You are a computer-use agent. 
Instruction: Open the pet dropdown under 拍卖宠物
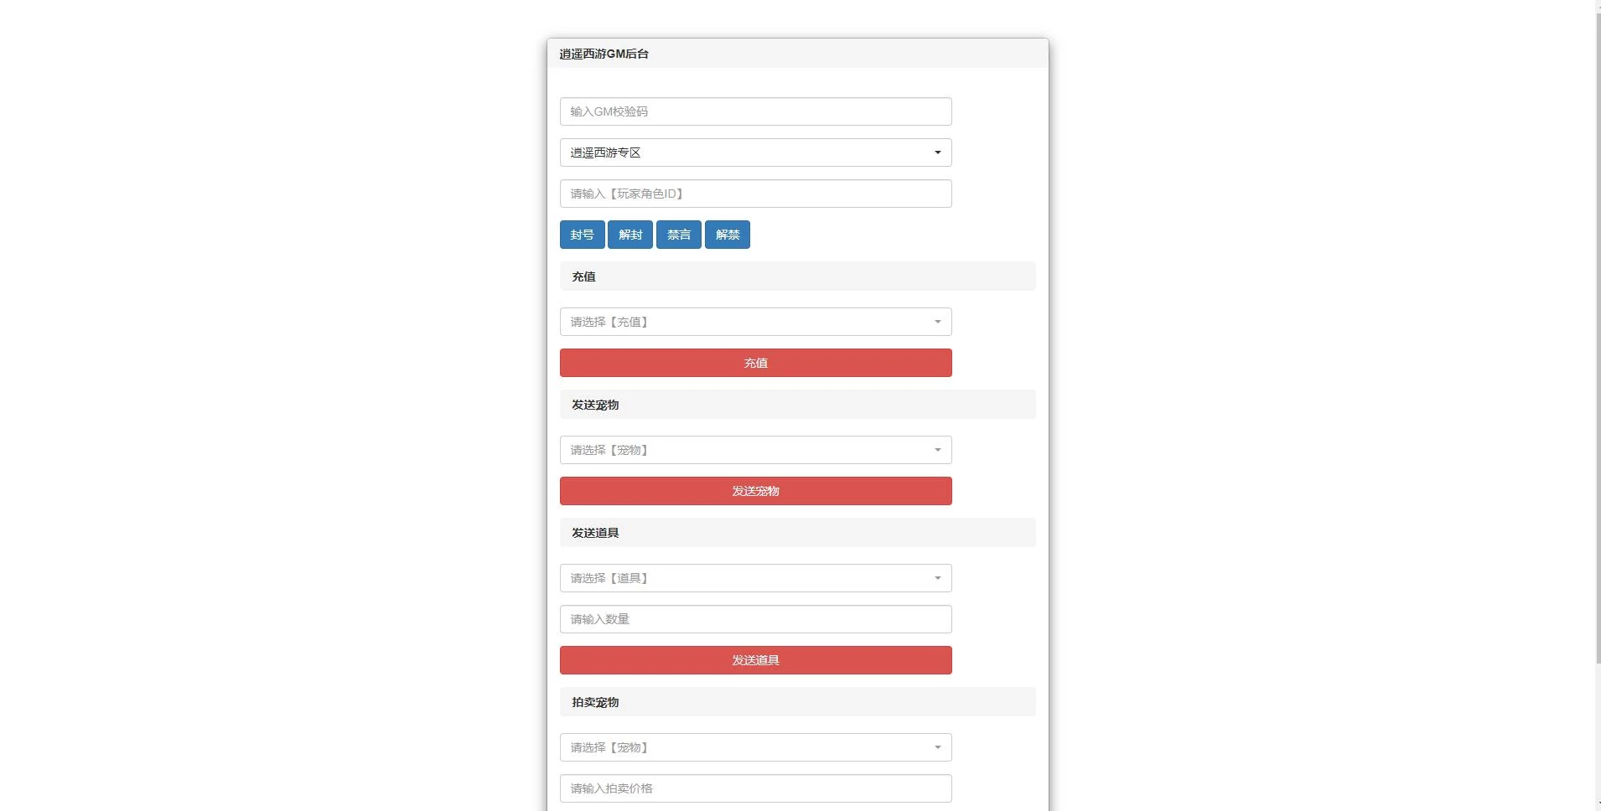tap(755, 747)
